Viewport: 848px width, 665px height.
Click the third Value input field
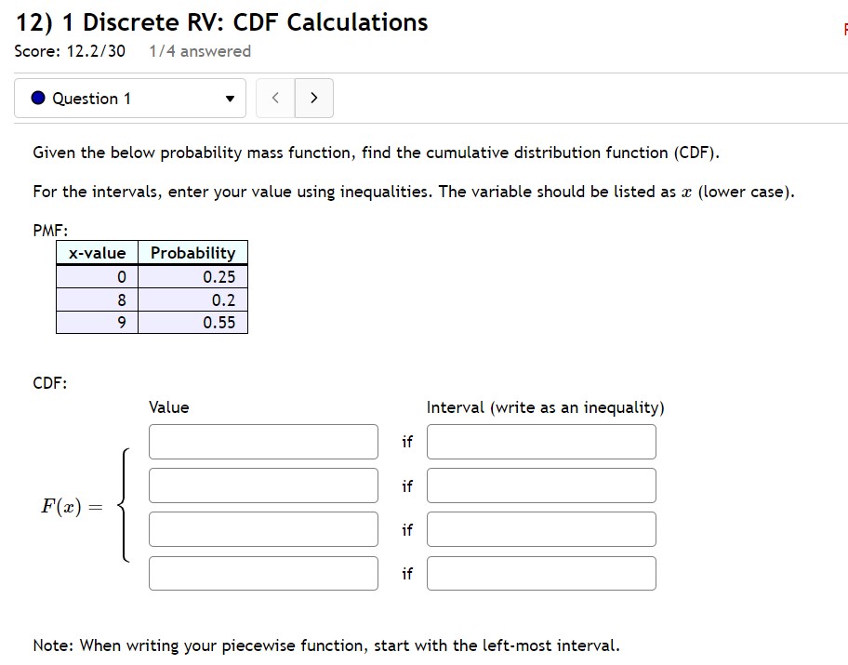tap(262, 528)
